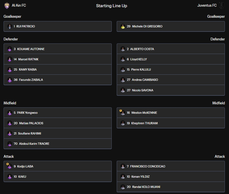This screenshot has height=194, width=229.
Task: Open Francisco Conceicao's player avatar
Action: (123, 166)
